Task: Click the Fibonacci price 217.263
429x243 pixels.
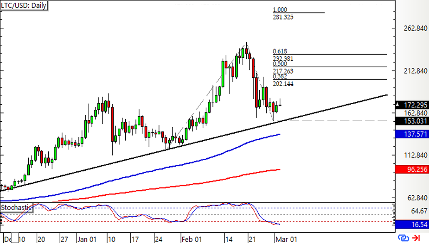Action: coord(283,71)
